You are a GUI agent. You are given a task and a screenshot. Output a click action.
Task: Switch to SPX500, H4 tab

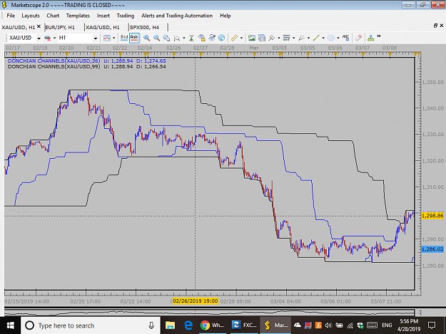[x=144, y=27]
